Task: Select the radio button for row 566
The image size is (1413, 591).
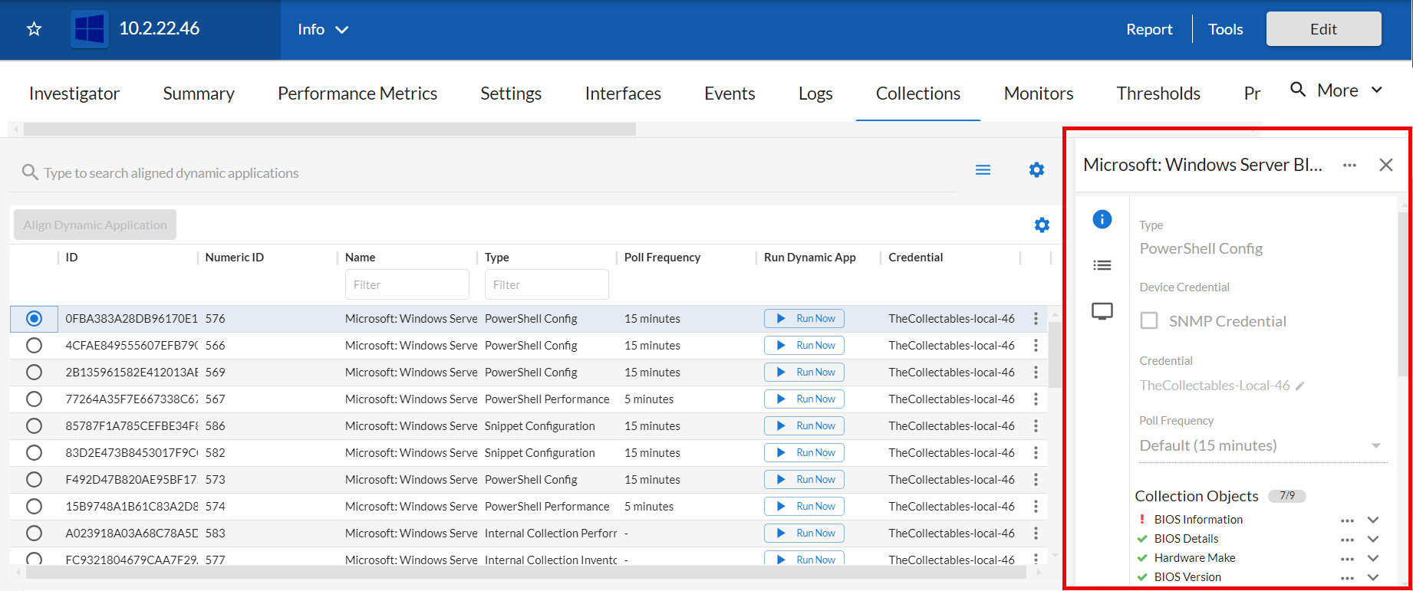Action: (x=34, y=346)
